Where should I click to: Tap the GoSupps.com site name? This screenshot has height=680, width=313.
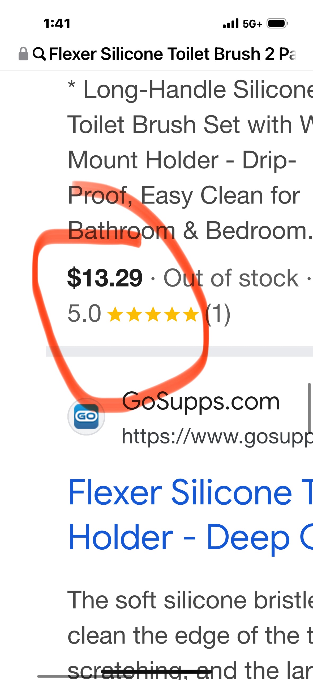201,401
